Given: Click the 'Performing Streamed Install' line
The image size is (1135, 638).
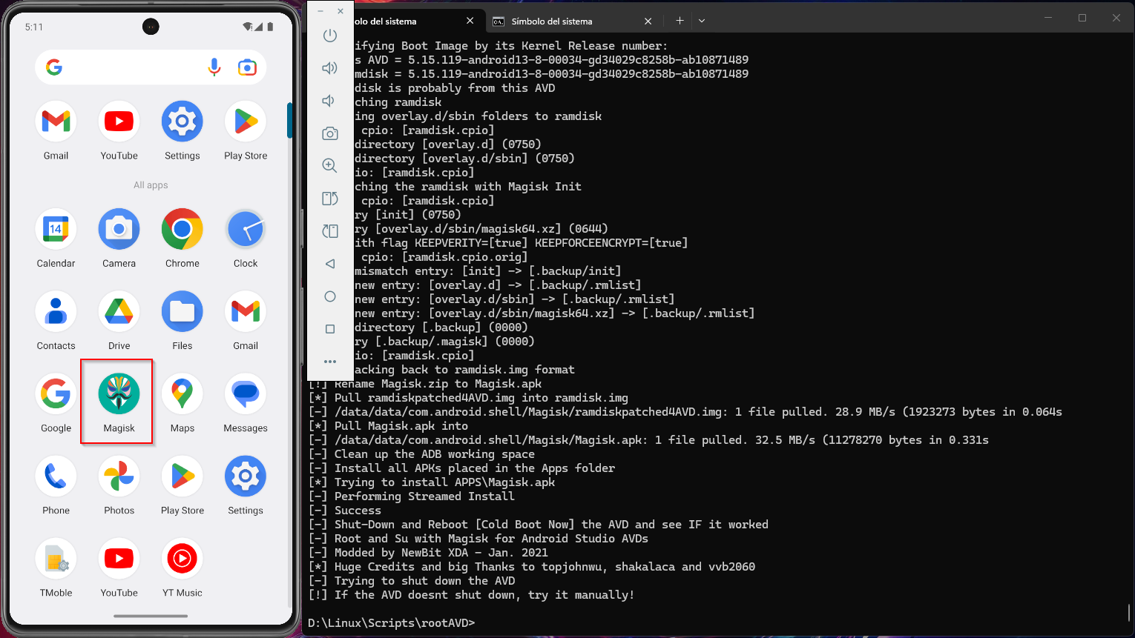Looking at the screenshot, I should pyautogui.click(x=424, y=496).
